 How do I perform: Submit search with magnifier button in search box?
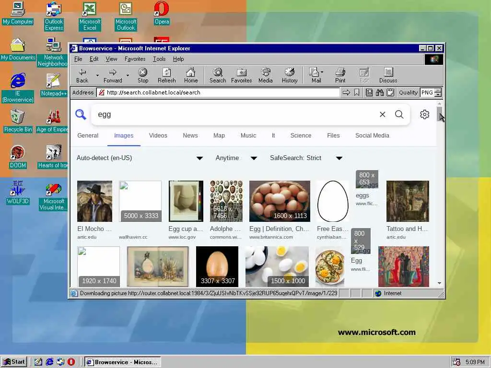click(x=399, y=114)
